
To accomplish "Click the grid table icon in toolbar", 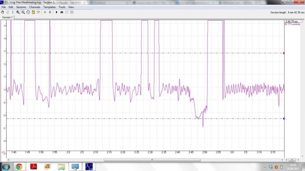I will coord(72,12).
